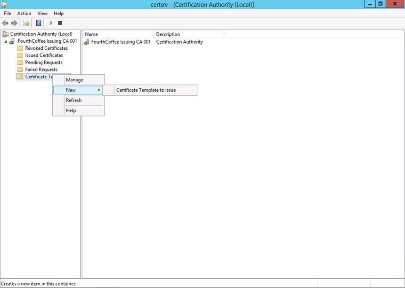Select the Revoked Certificates folder

(x=46, y=48)
